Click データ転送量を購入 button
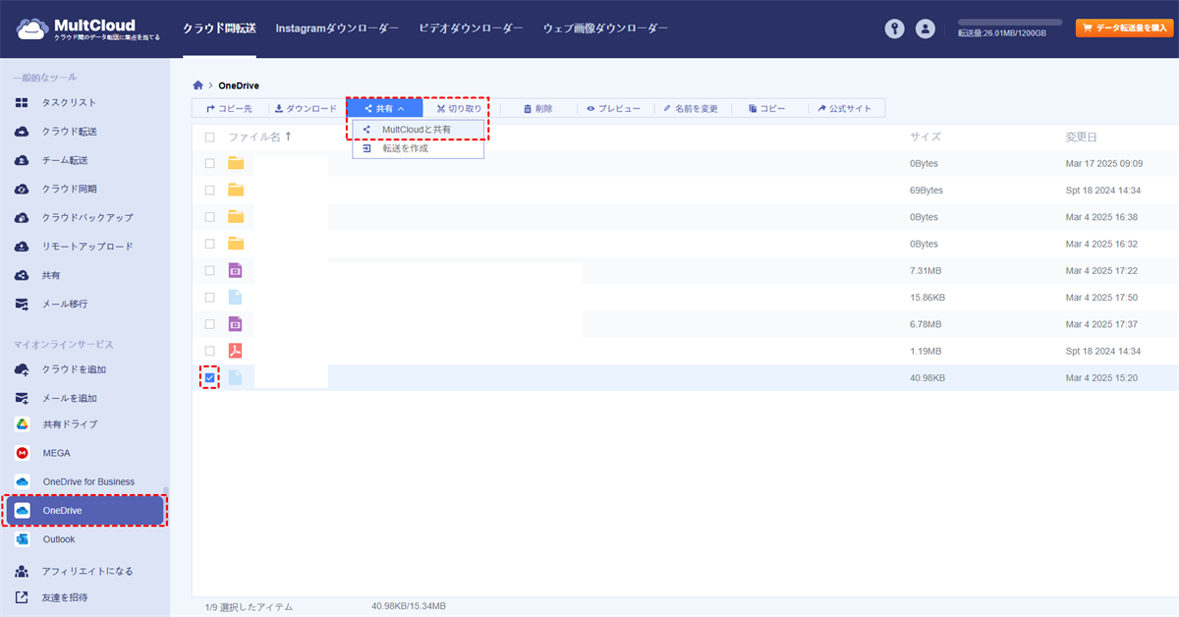1179x617 pixels. point(1124,28)
